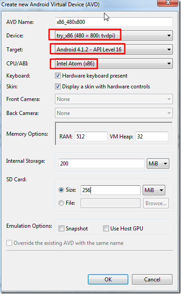The width and height of the screenshot is (181, 294).
Task: Open Internal Storage MiB unit dropdown
Action: (158, 164)
